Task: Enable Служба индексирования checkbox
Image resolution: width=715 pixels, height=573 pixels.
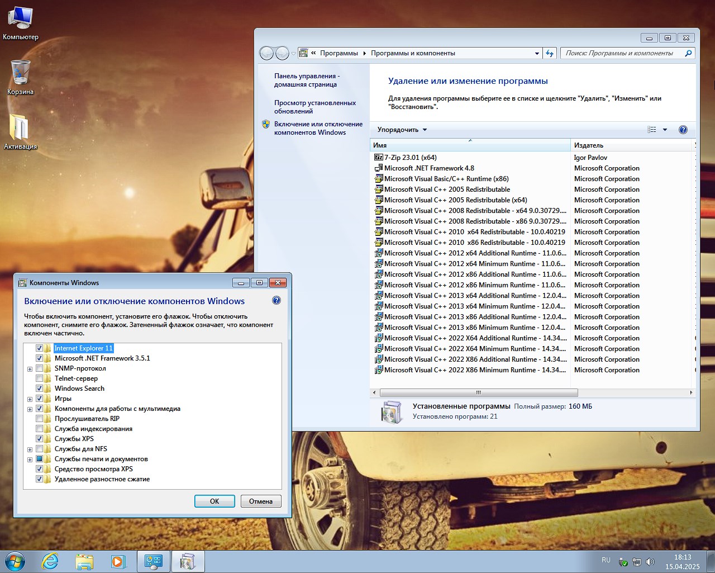Action: click(39, 429)
